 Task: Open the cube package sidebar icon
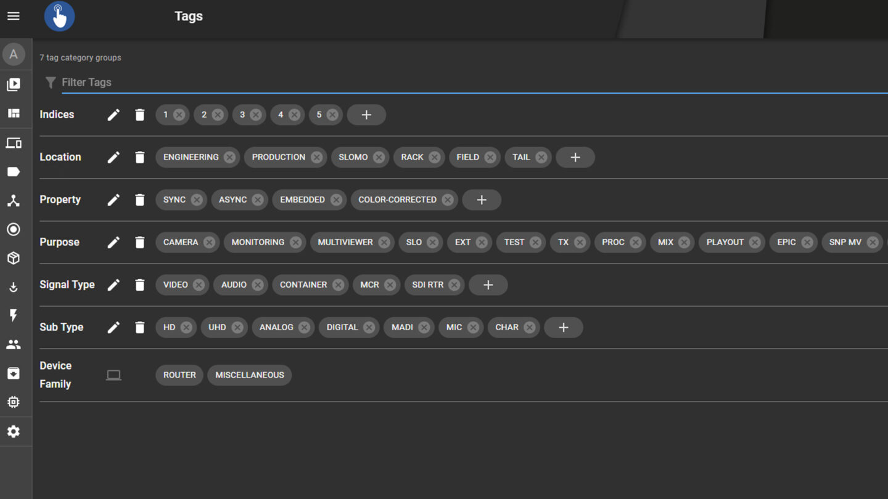(x=14, y=258)
